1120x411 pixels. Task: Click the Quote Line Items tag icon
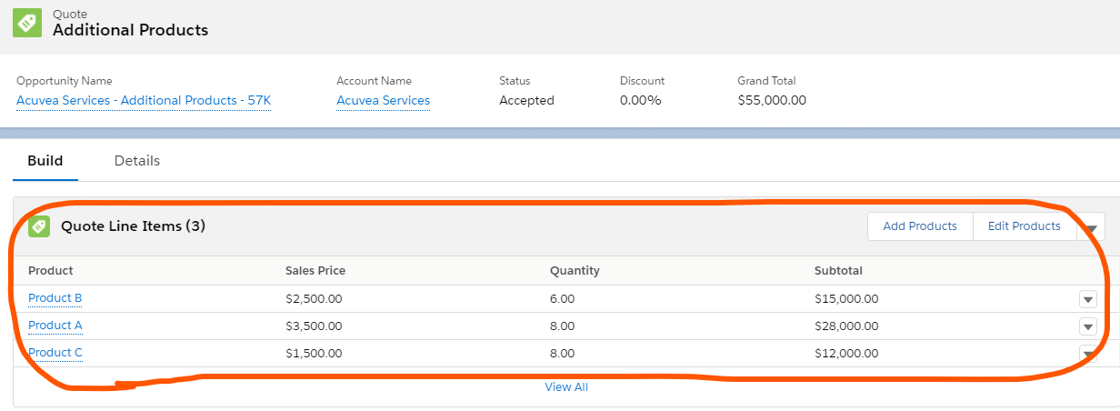[38, 226]
